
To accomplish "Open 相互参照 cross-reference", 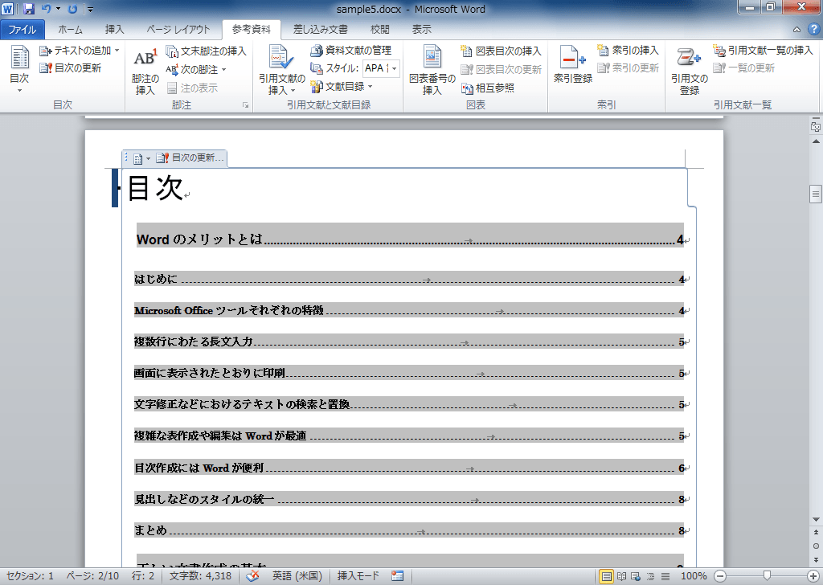I will [487, 88].
